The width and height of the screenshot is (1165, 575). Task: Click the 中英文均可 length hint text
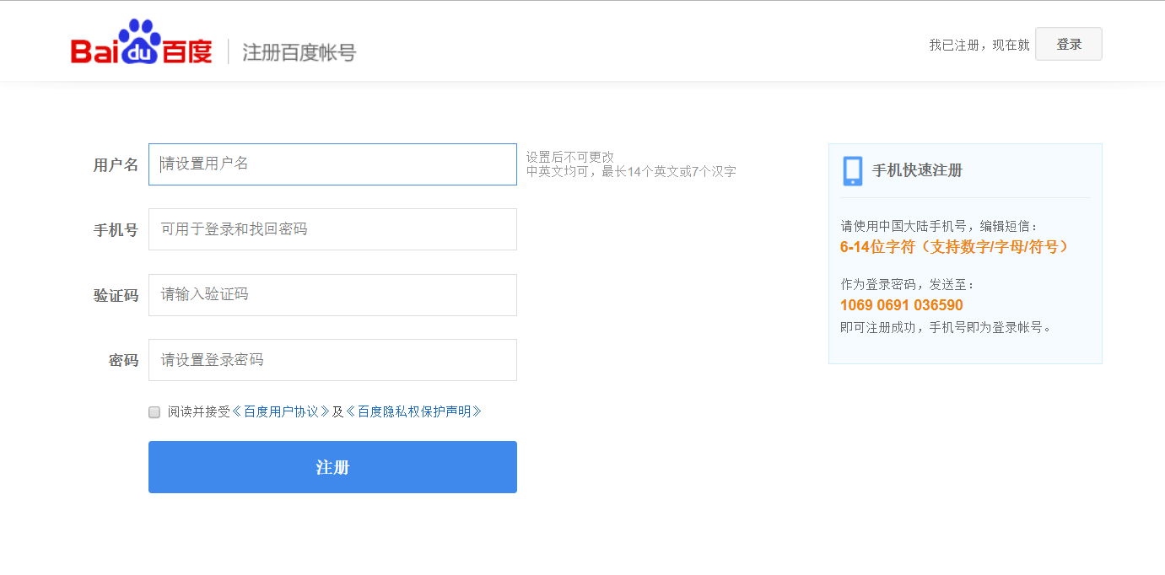point(631,171)
